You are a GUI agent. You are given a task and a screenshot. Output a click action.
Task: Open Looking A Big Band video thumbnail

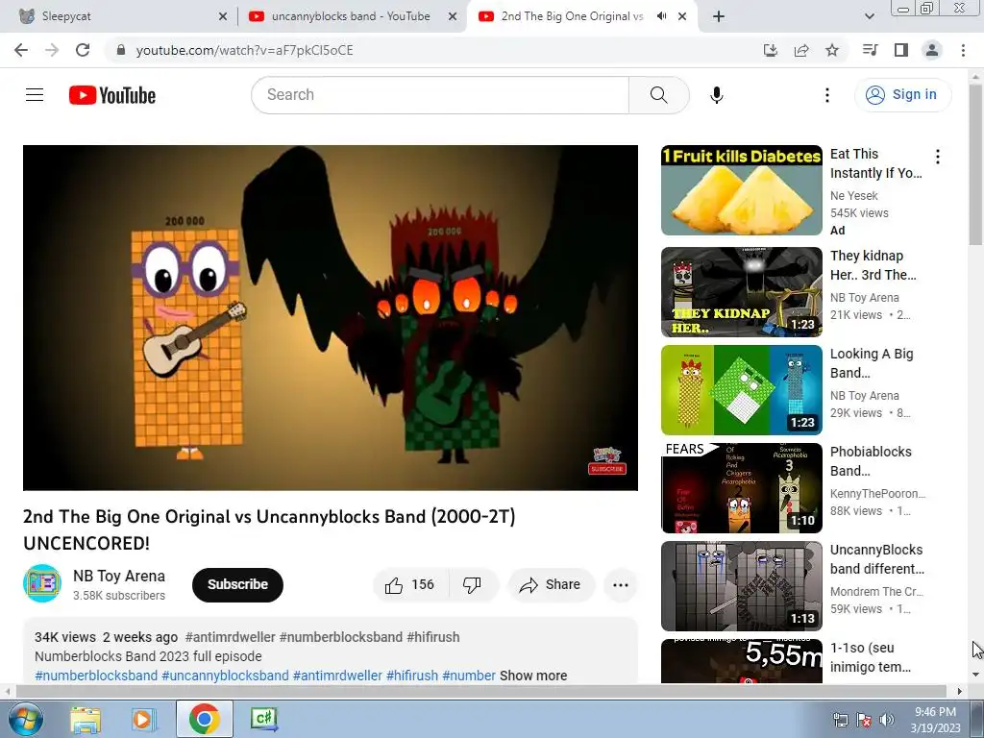[x=741, y=390]
